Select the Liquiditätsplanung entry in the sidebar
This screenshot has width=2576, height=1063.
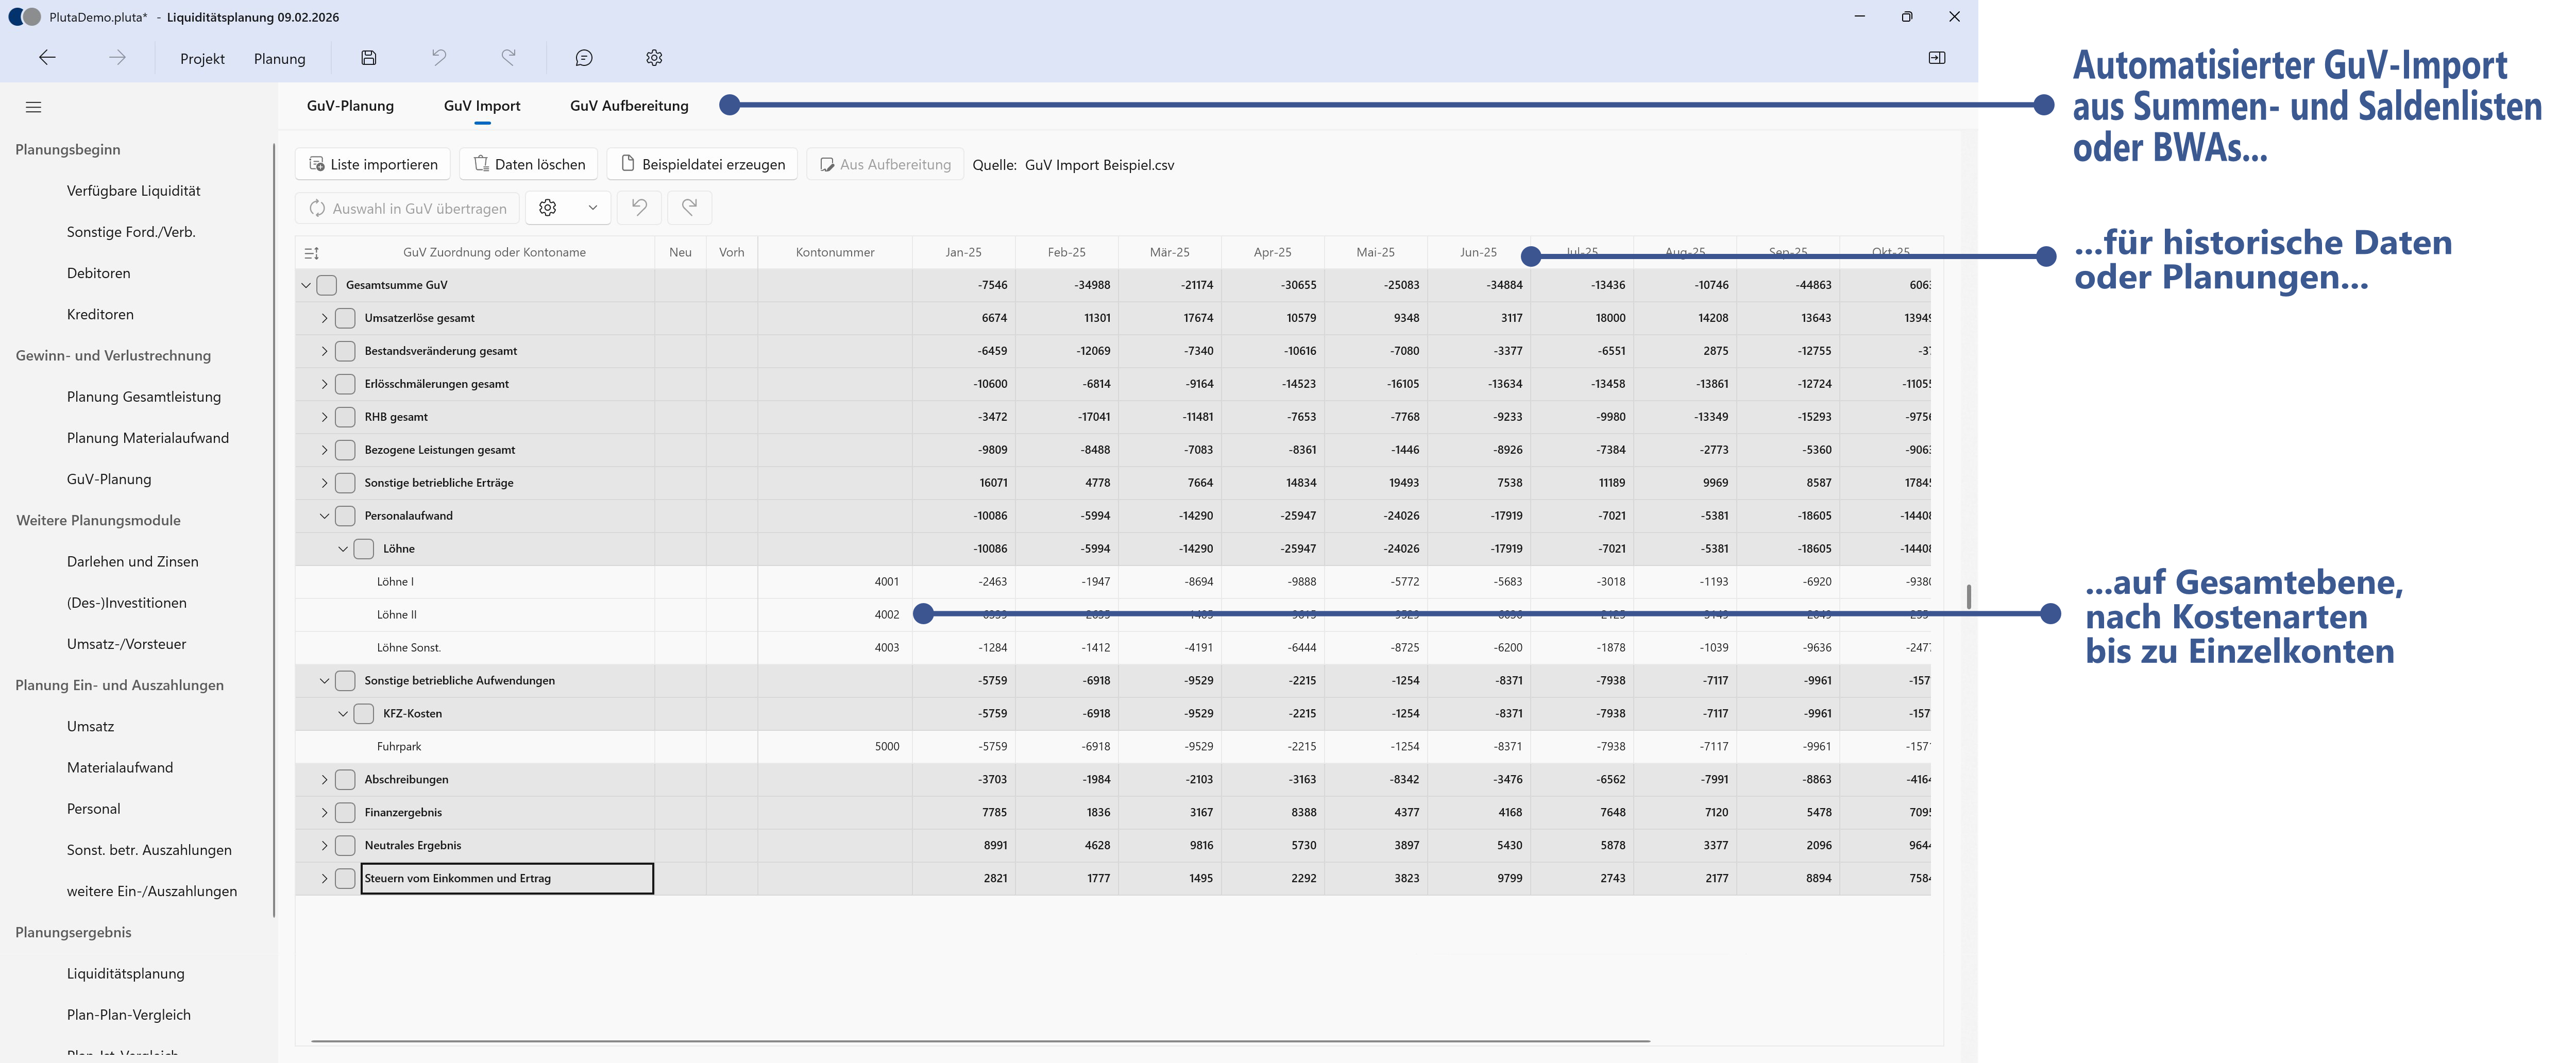pyautogui.click(x=125, y=973)
